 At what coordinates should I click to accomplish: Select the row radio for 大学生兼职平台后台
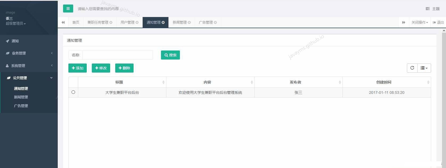pyautogui.click(x=73, y=92)
